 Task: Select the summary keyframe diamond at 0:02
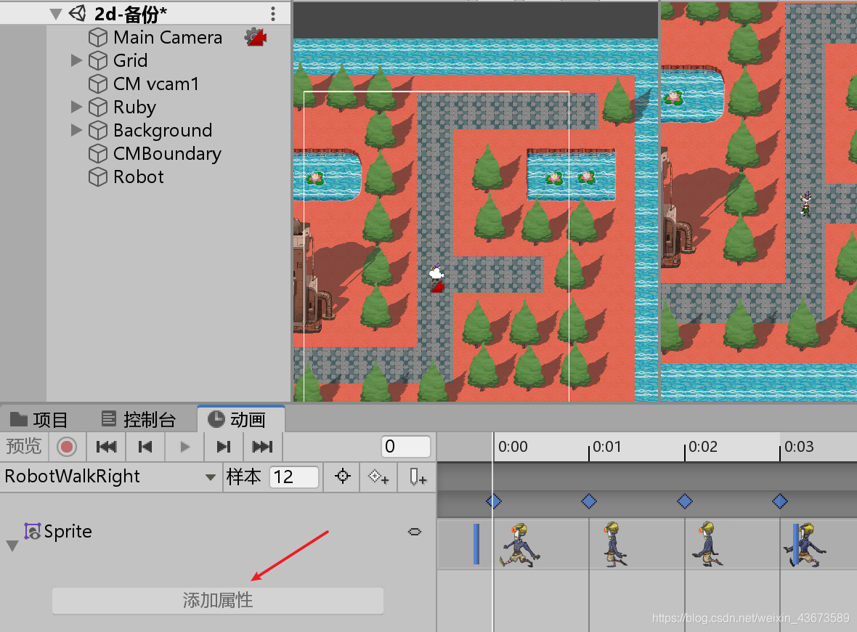[x=685, y=501]
